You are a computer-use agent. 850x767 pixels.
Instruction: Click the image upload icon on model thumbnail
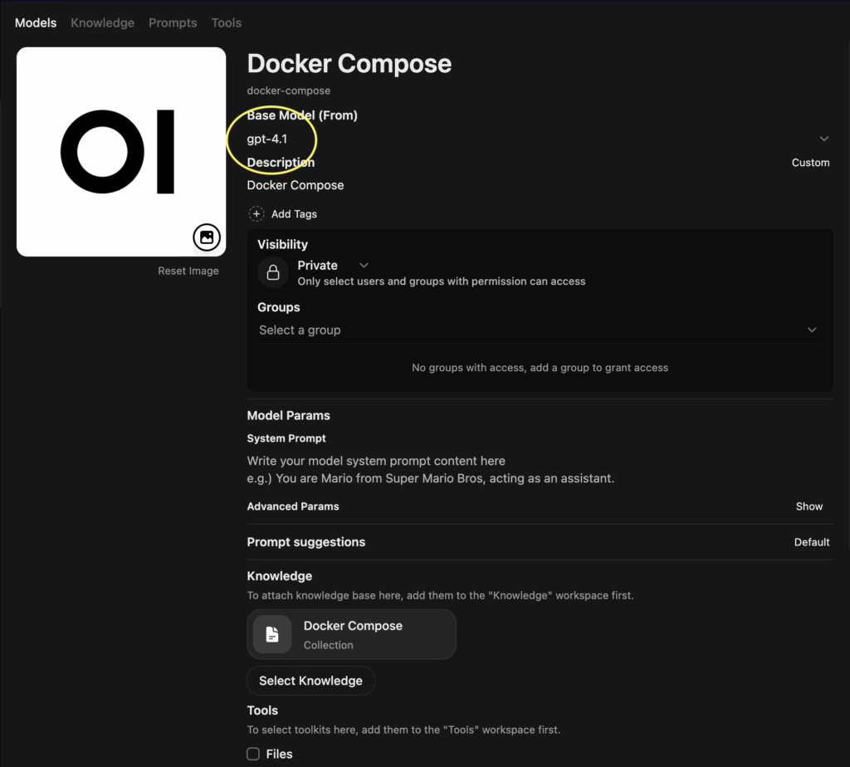pyautogui.click(x=207, y=237)
